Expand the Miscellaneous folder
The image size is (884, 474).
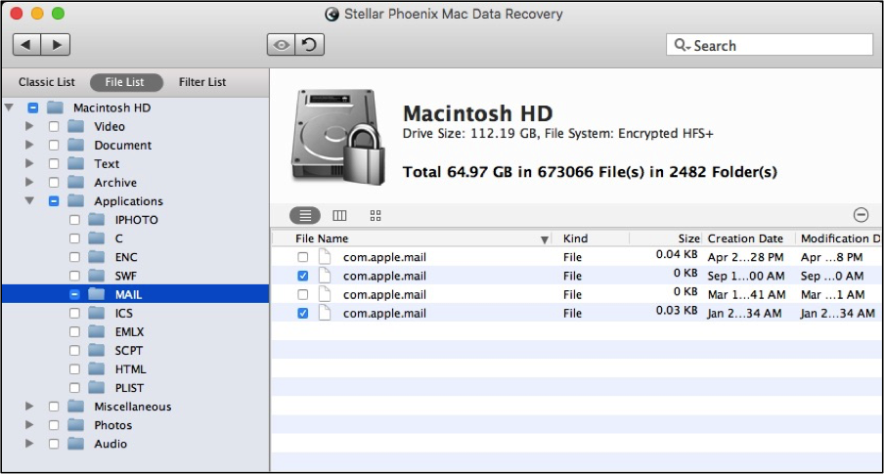tap(29, 406)
